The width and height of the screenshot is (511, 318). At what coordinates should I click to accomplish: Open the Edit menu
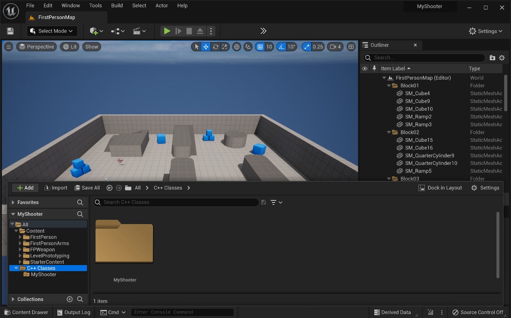48,6
